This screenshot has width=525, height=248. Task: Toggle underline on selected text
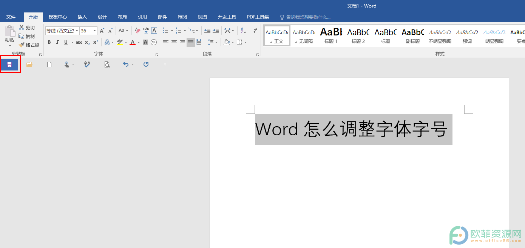(66, 42)
